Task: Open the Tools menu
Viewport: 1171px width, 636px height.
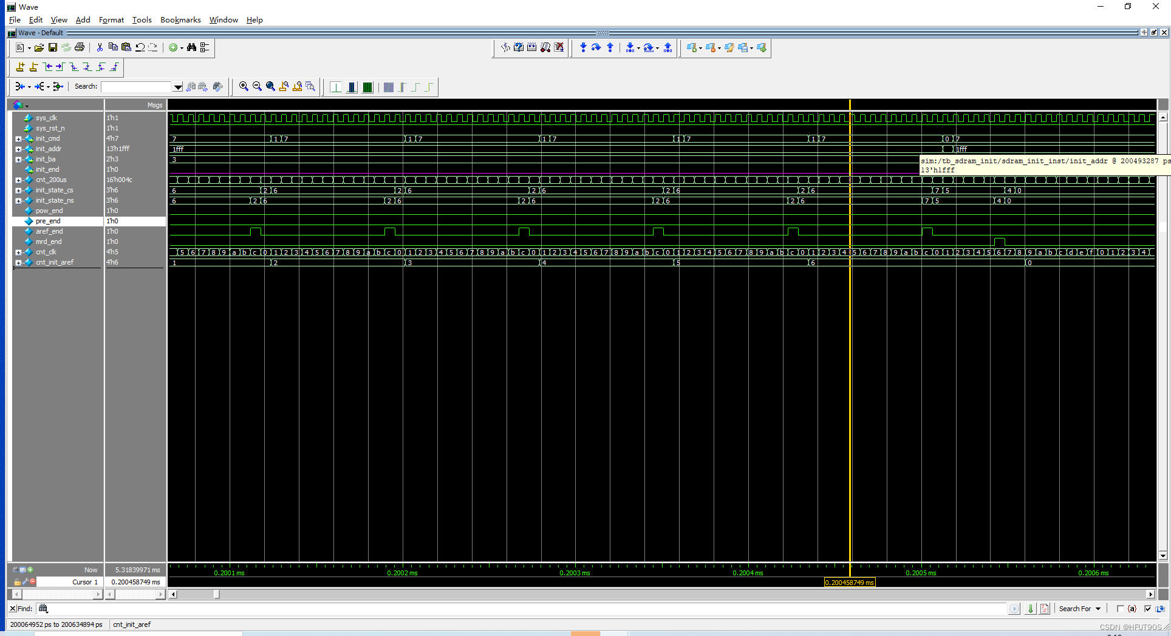Action: click(x=142, y=20)
